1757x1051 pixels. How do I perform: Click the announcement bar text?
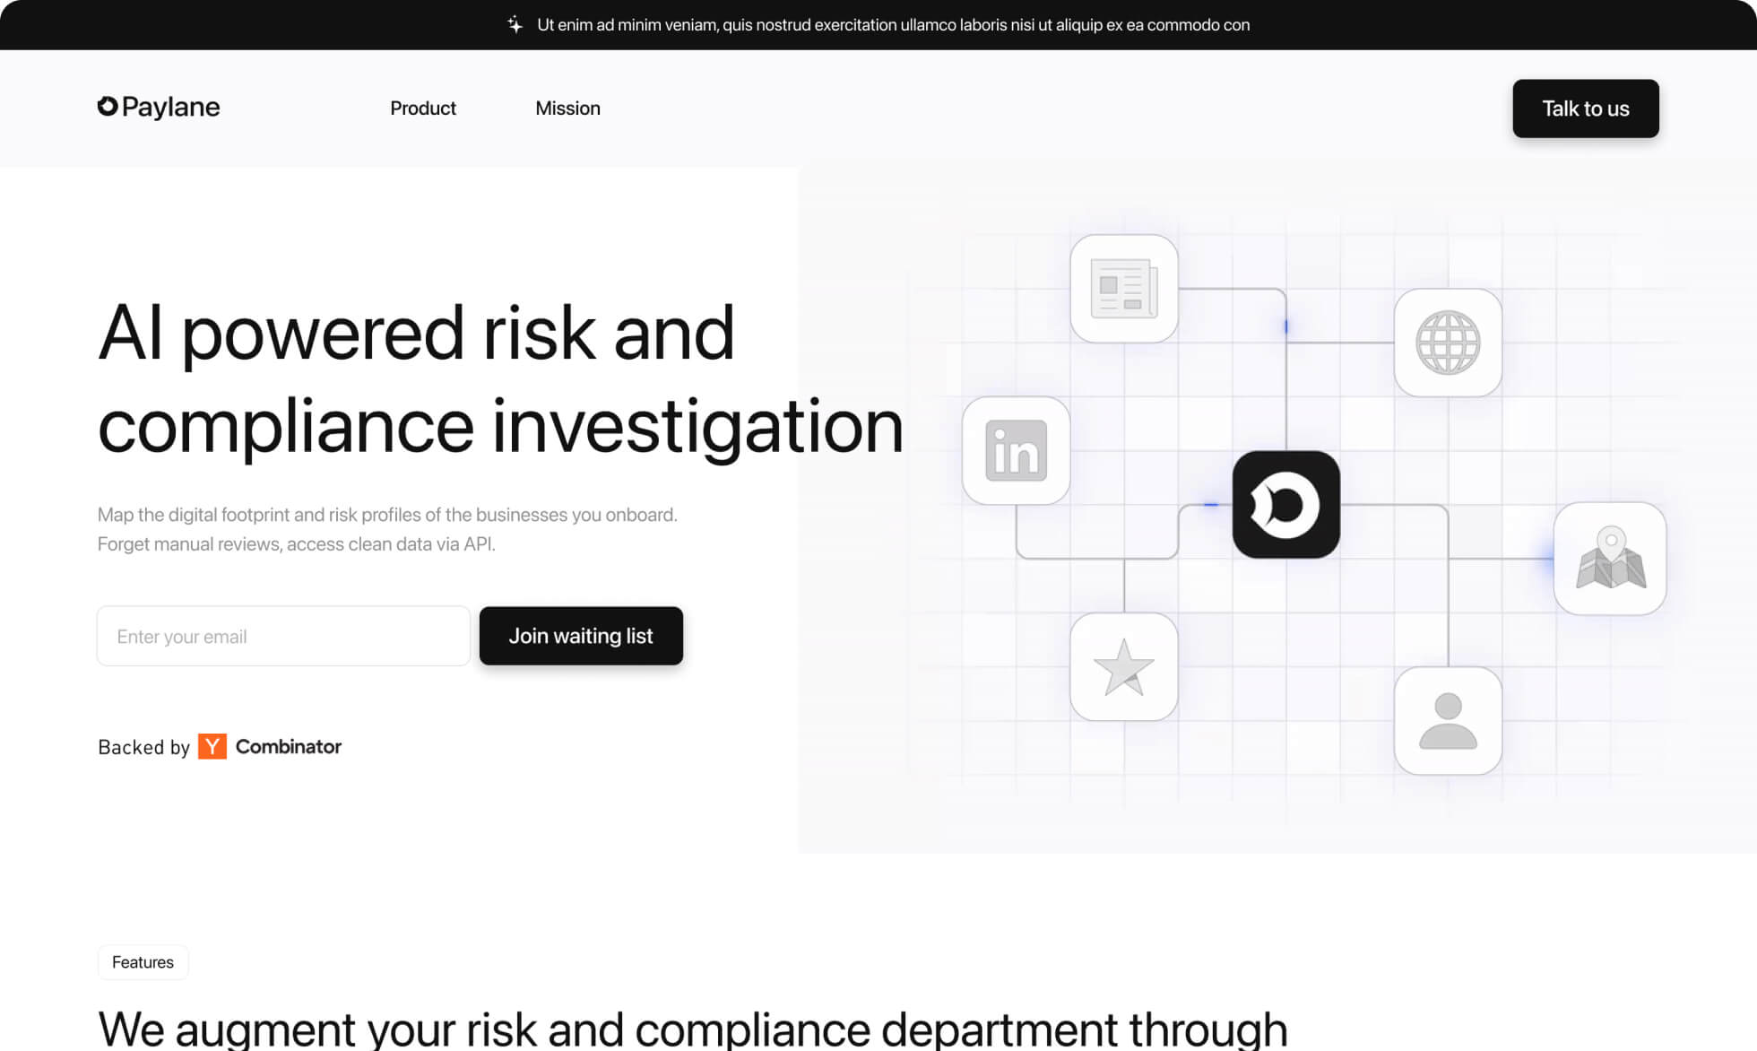tap(893, 25)
